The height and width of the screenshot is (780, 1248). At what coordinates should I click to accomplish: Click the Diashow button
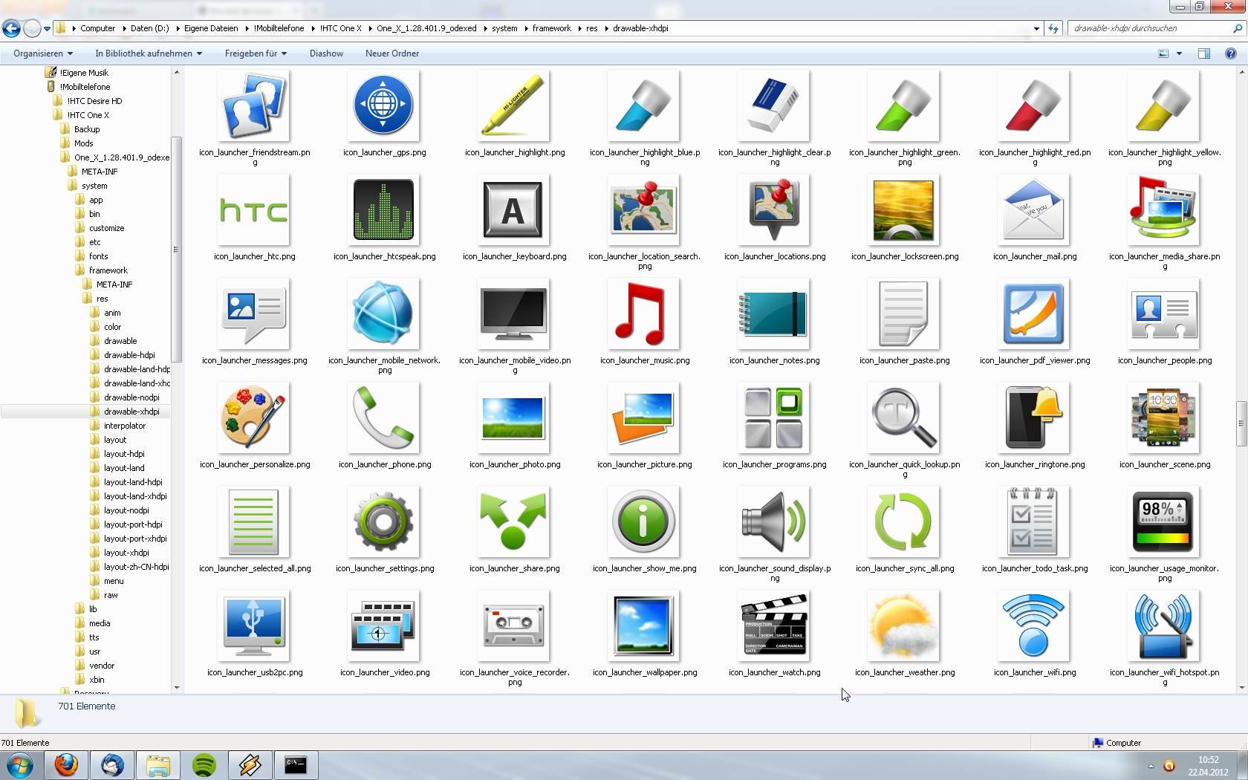326,53
